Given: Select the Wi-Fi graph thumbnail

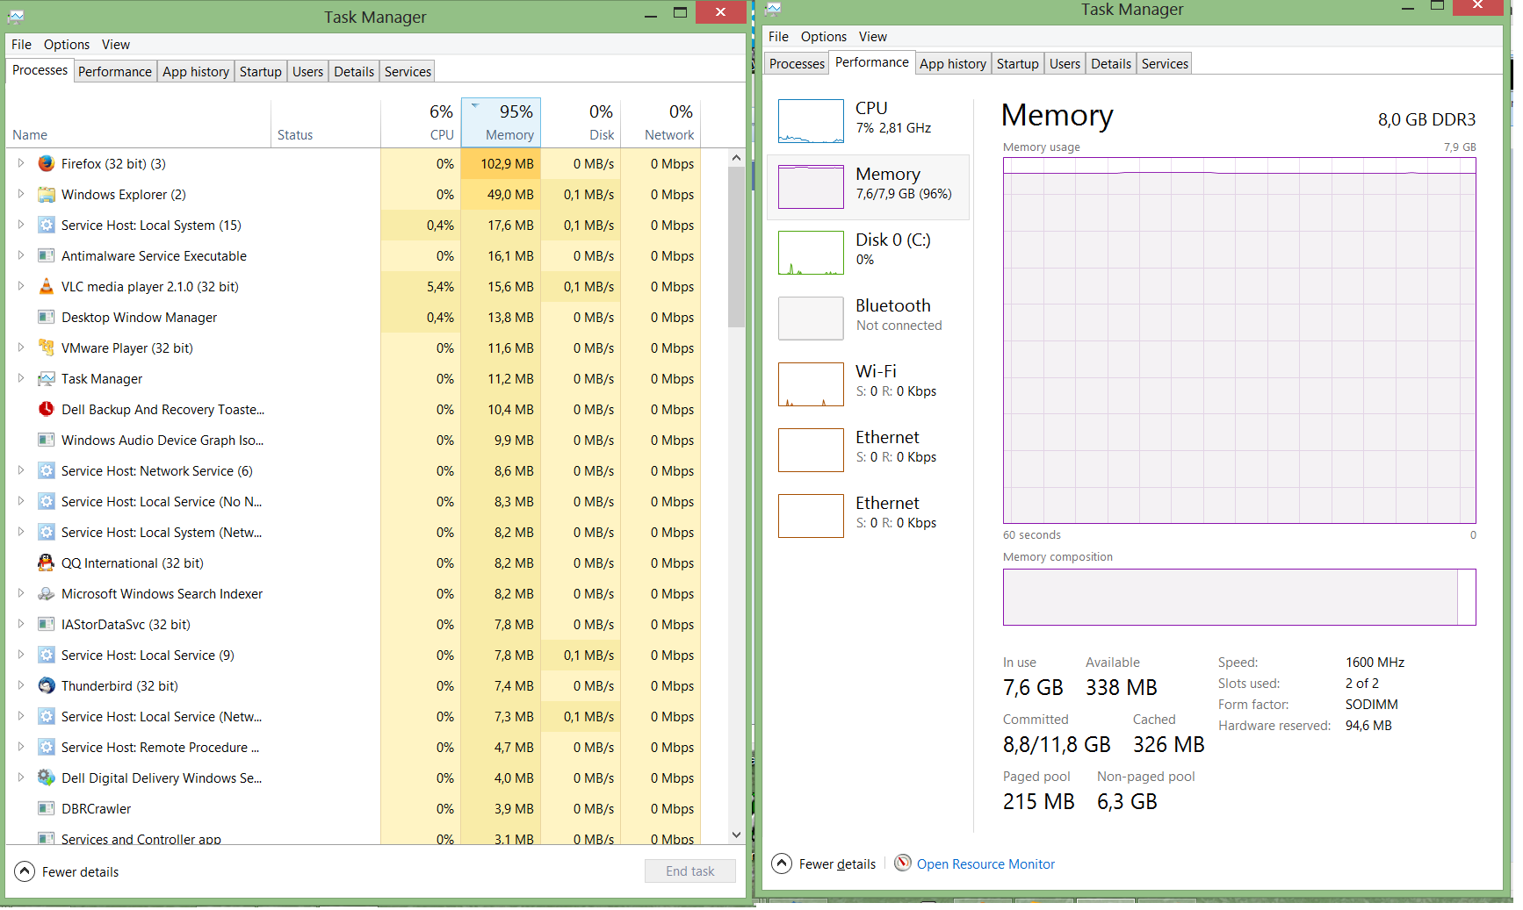Looking at the screenshot, I should coord(811,384).
